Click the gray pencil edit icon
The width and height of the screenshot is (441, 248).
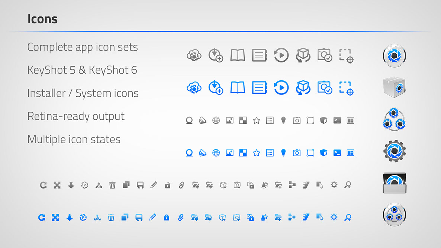(x=154, y=185)
